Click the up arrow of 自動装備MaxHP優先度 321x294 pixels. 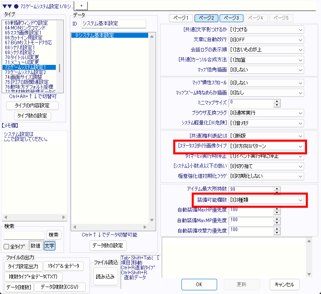[x=277, y=208]
